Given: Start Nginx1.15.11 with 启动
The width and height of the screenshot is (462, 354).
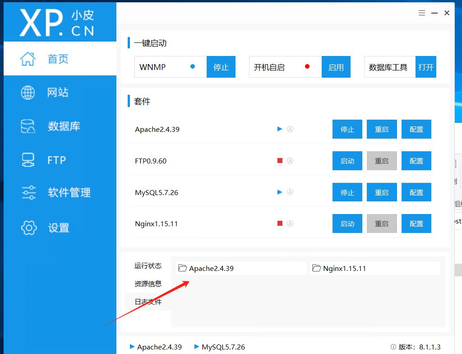Looking at the screenshot, I should pyautogui.click(x=347, y=224).
